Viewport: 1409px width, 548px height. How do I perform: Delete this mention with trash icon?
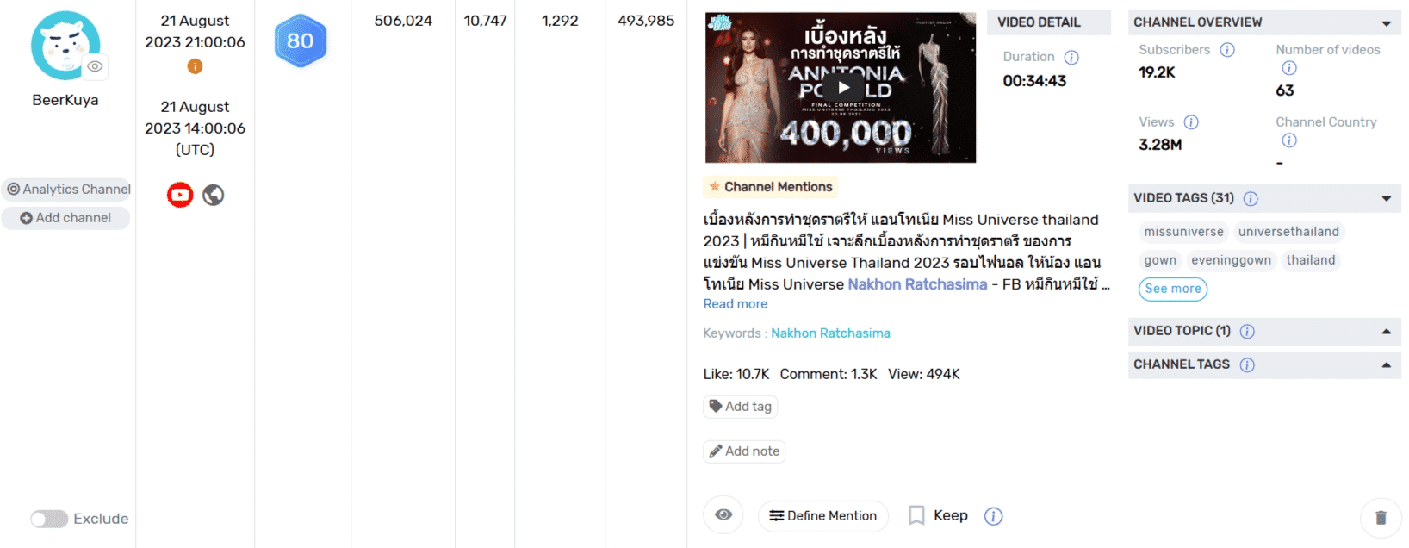click(1381, 518)
